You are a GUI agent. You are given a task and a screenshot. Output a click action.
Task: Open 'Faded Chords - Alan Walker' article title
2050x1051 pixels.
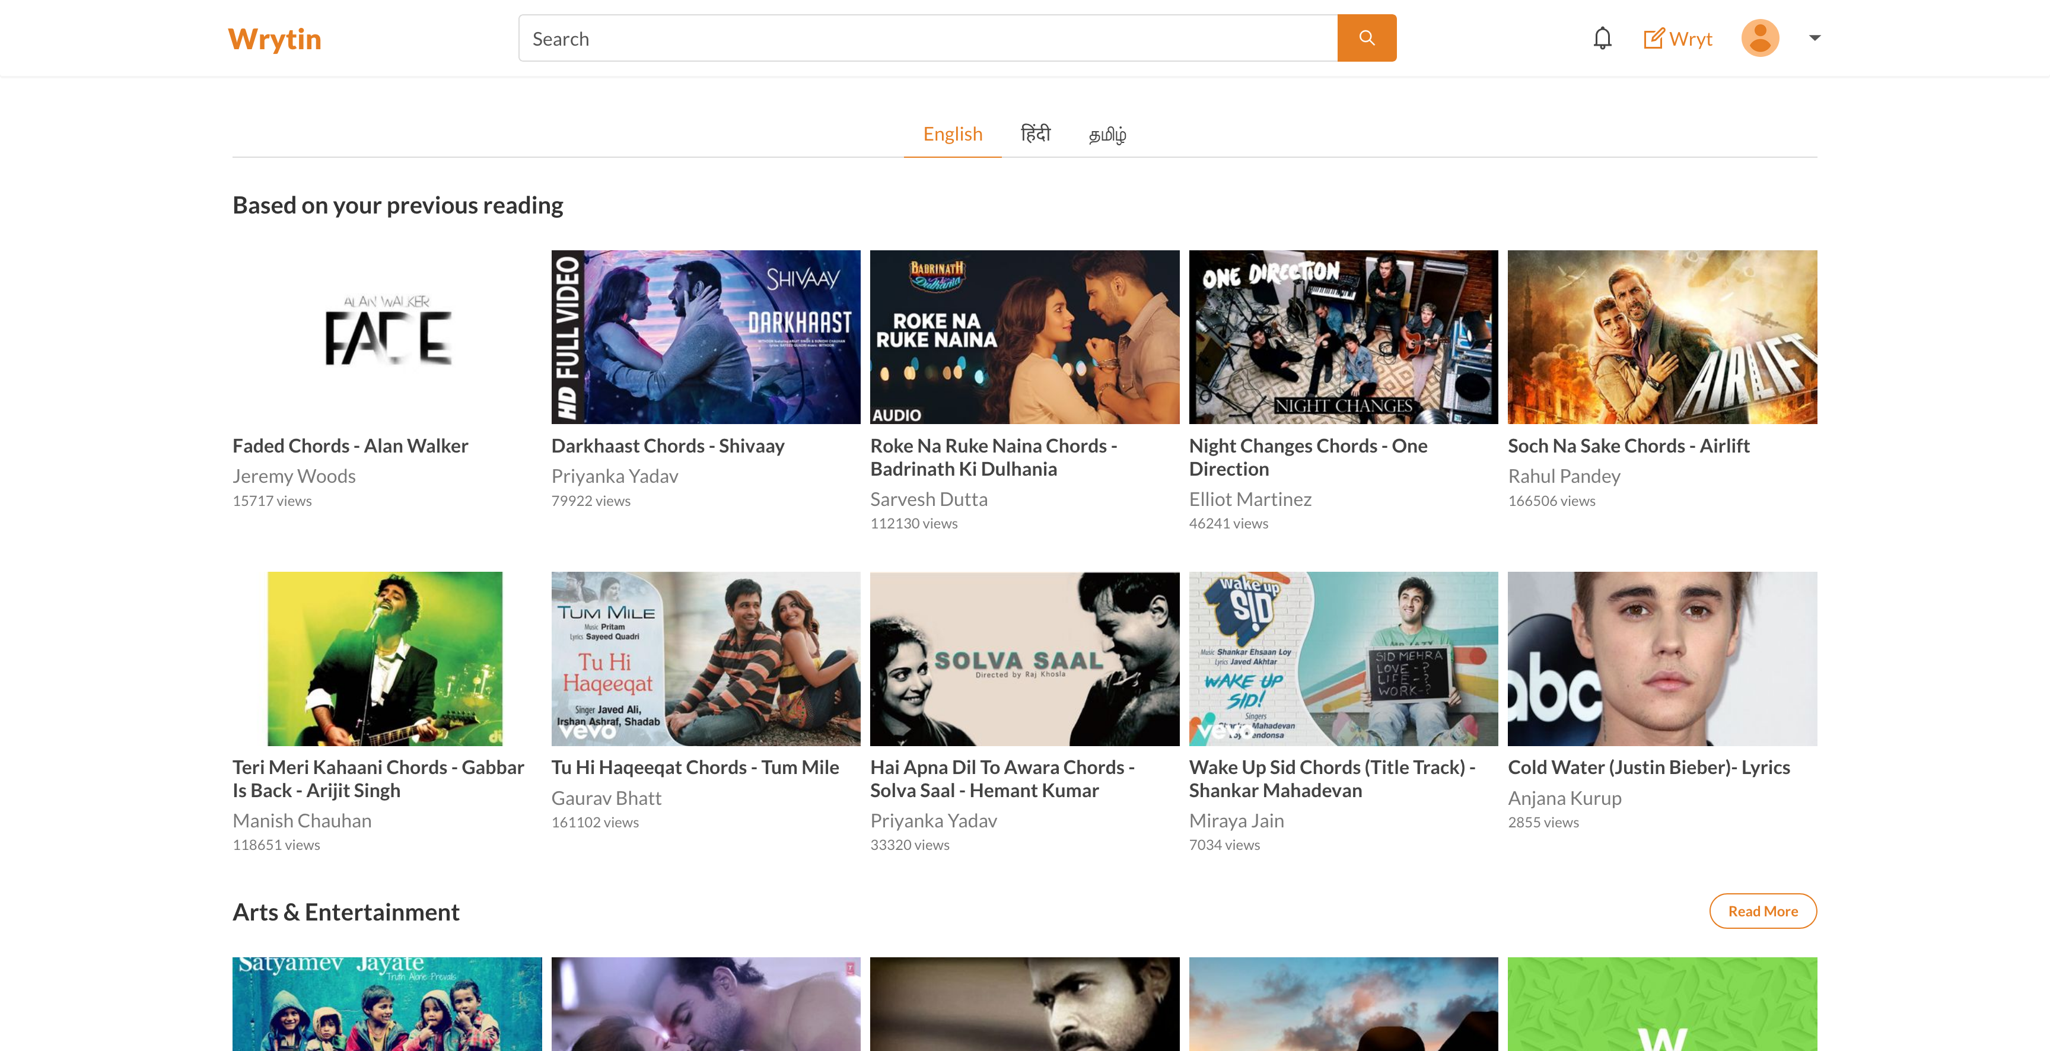pyautogui.click(x=350, y=445)
